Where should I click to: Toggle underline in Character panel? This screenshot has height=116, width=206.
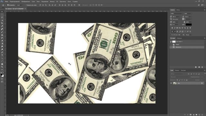pyautogui.click(x=188, y=28)
